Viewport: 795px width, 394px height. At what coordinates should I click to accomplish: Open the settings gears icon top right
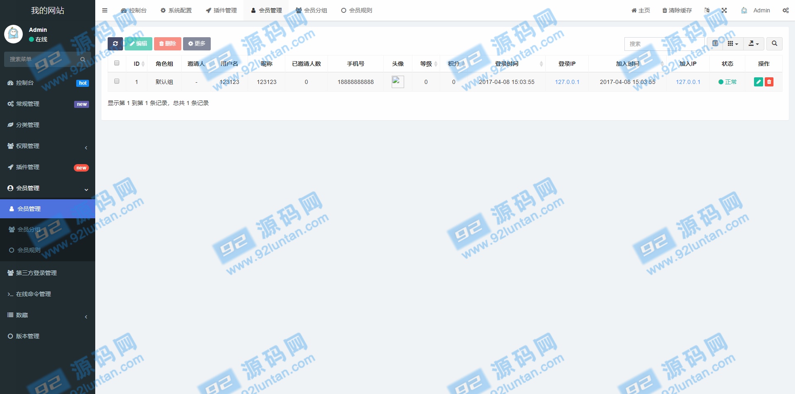785,10
